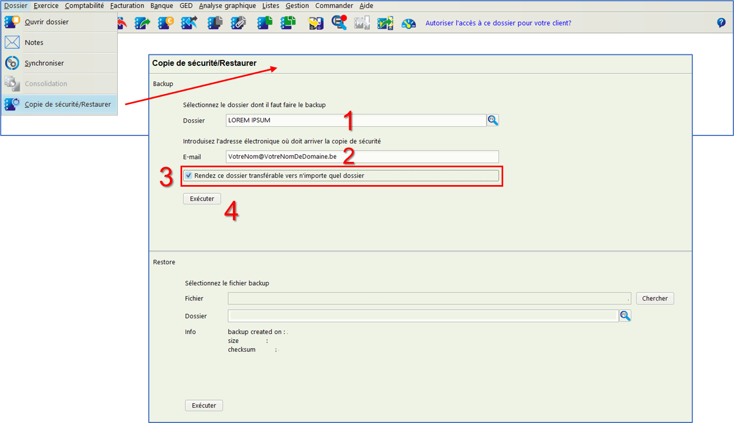Open the Analyse graphique menu

pos(228,6)
